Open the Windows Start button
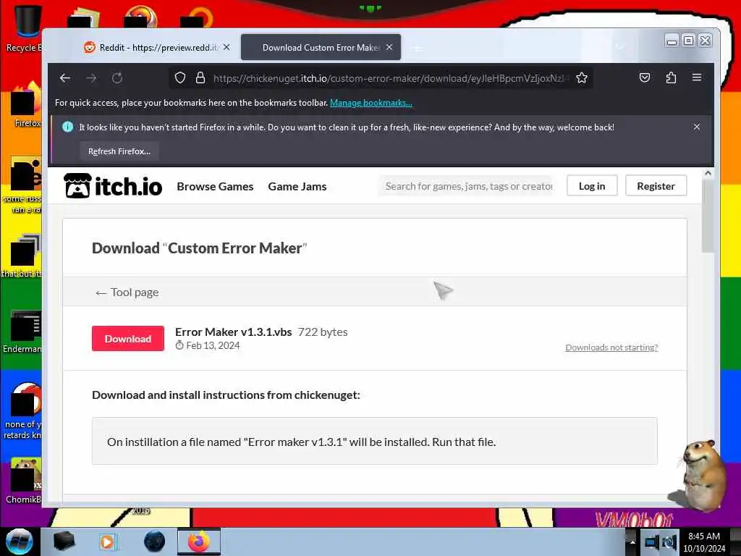741x556 pixels. (19, 542)
